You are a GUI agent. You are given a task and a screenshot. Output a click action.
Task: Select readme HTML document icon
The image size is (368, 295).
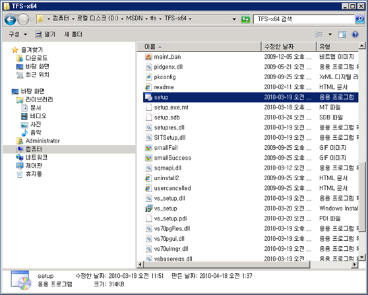point(148,87)
